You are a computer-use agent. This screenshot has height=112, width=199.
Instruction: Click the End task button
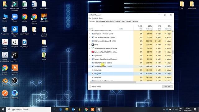tap(167, 86)
